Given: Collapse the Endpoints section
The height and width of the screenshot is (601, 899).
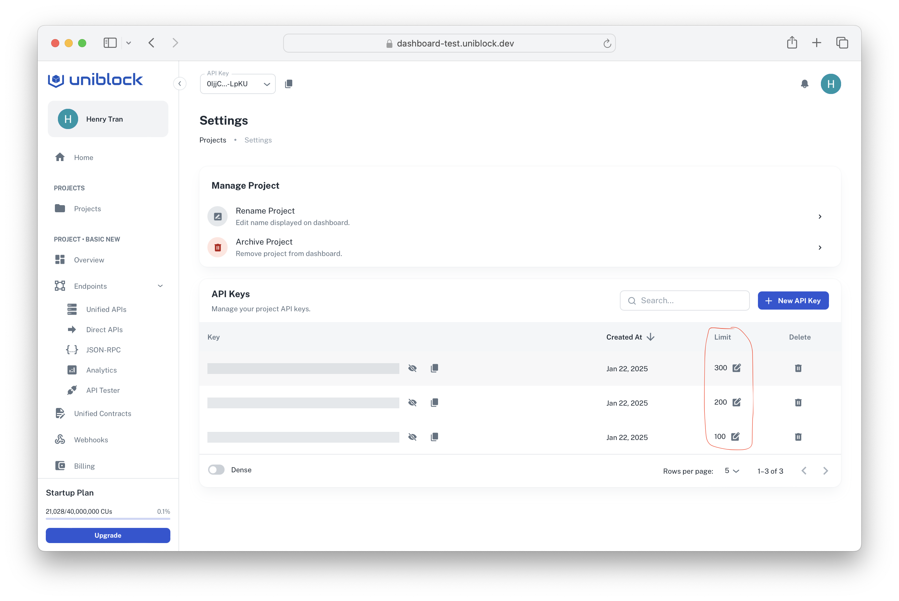Looking at the screenshot, I should [x=160, y=286].
